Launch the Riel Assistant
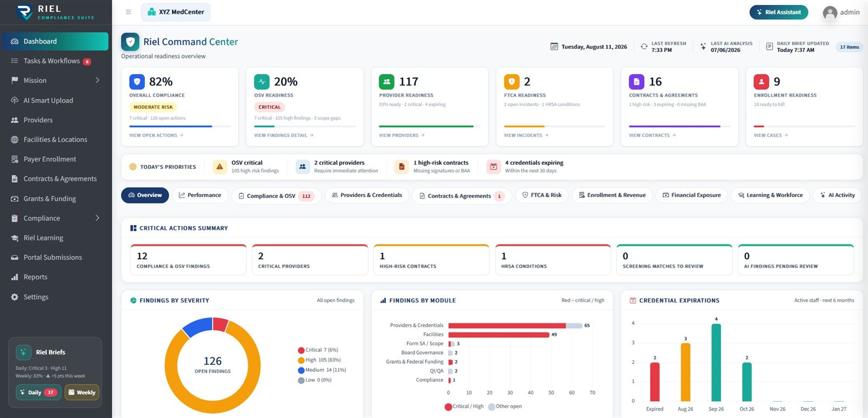 [x=778, y=12]
